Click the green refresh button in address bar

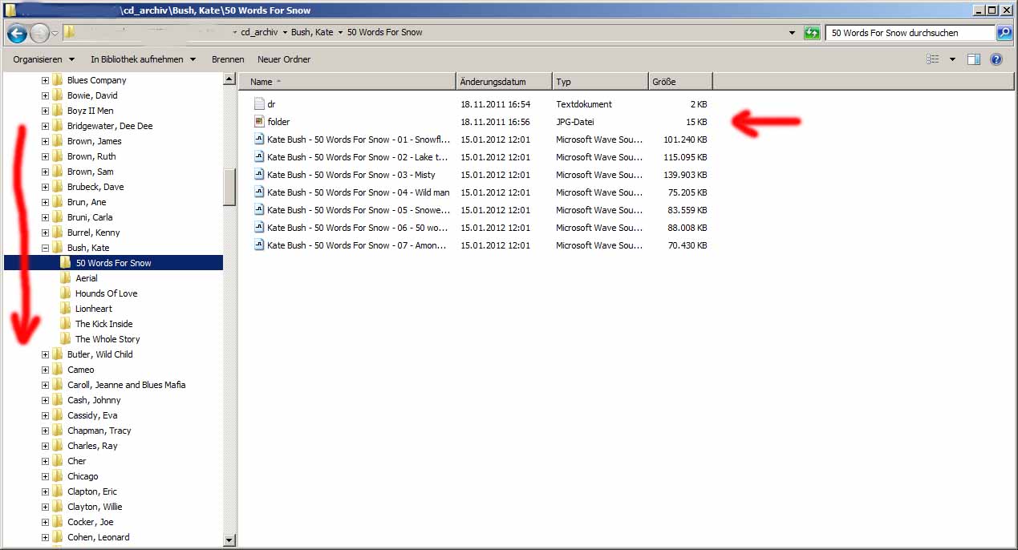[812, 33]
